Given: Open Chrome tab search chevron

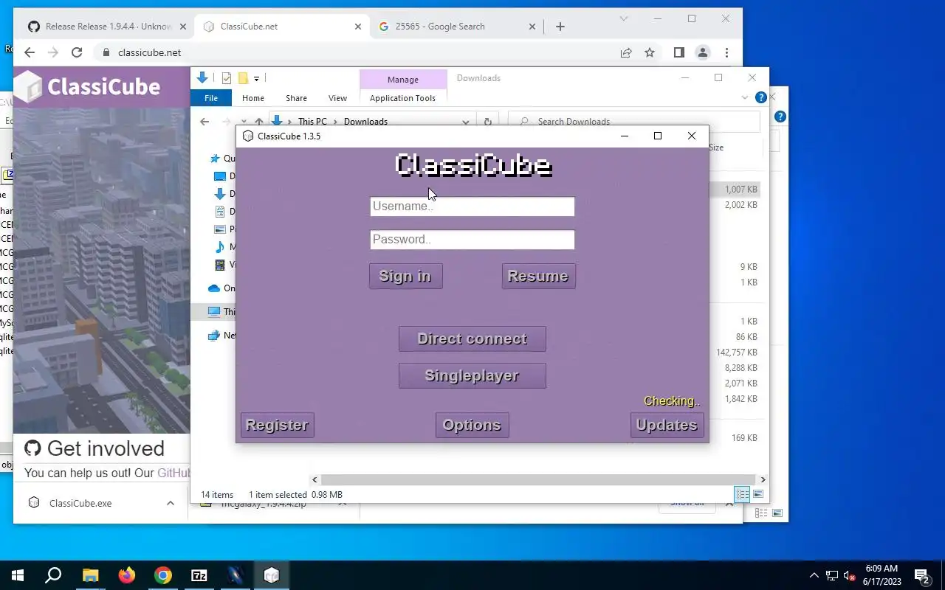Looking at the screenshot, I should tap(624, 18).
